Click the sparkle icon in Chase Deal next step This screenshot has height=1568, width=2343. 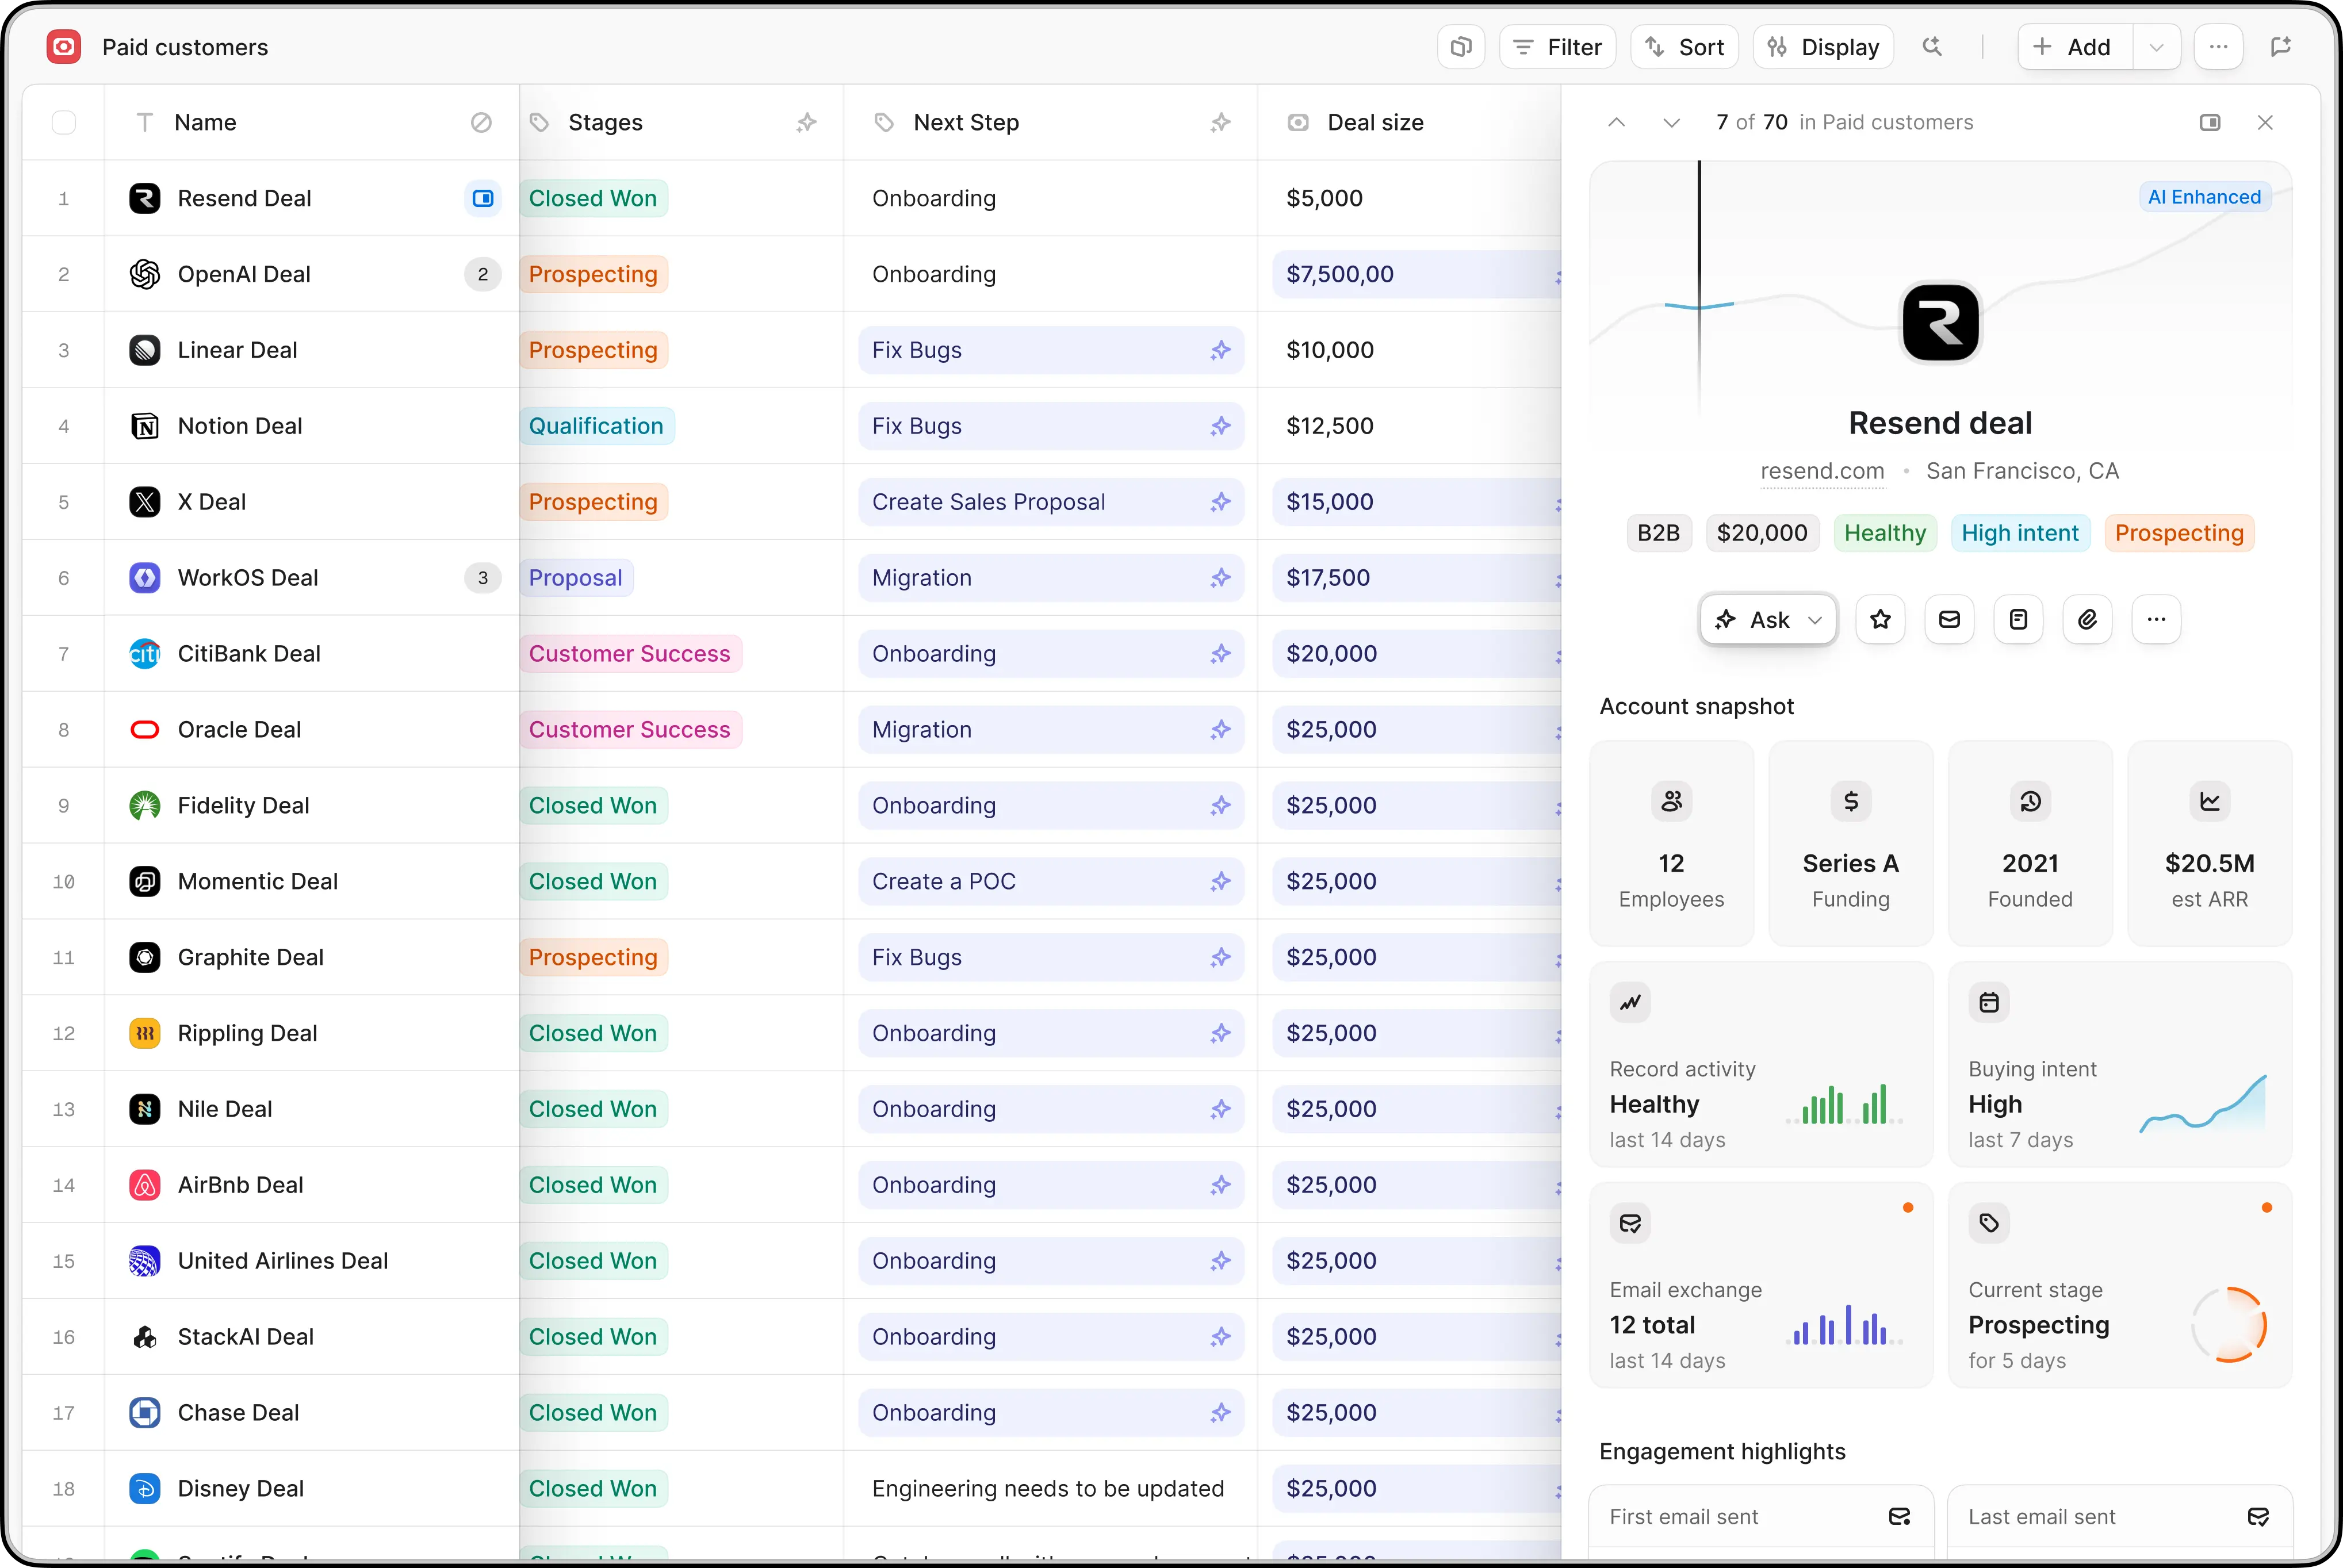point(1220,1413)
